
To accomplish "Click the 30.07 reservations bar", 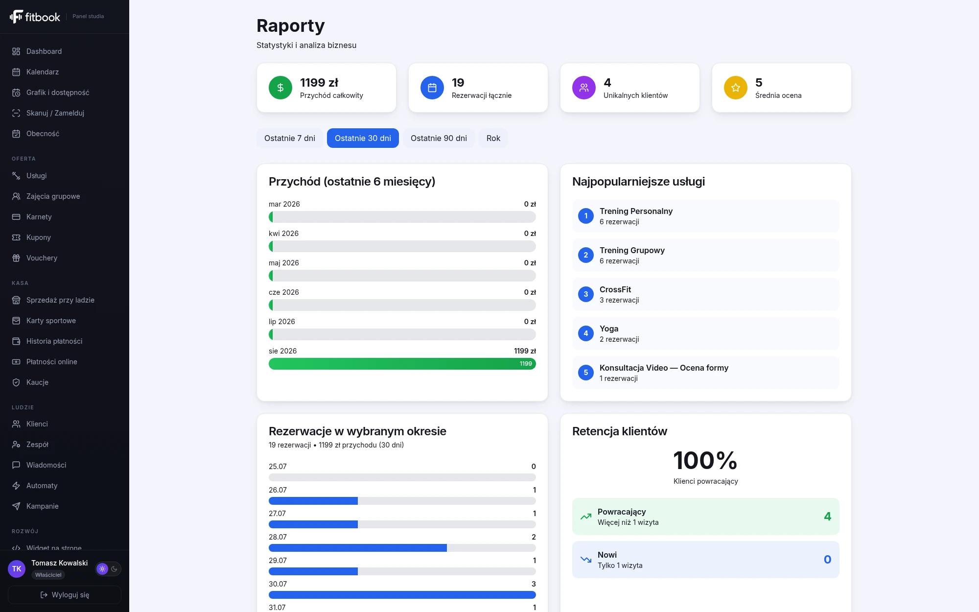I will pyautogui.click(x=402, y=595).
